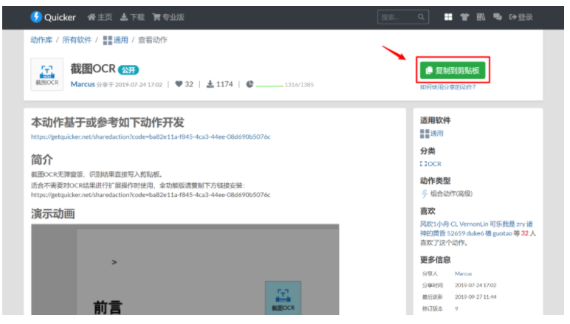Click the red 32 likes count
The image size is (570, 324).
tap(524, 233)
